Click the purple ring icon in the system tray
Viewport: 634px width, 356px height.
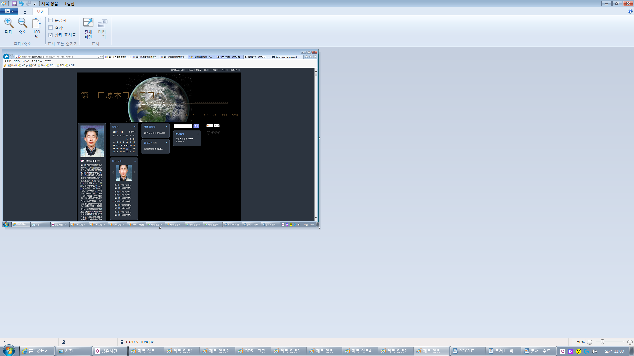click(563, 351)
